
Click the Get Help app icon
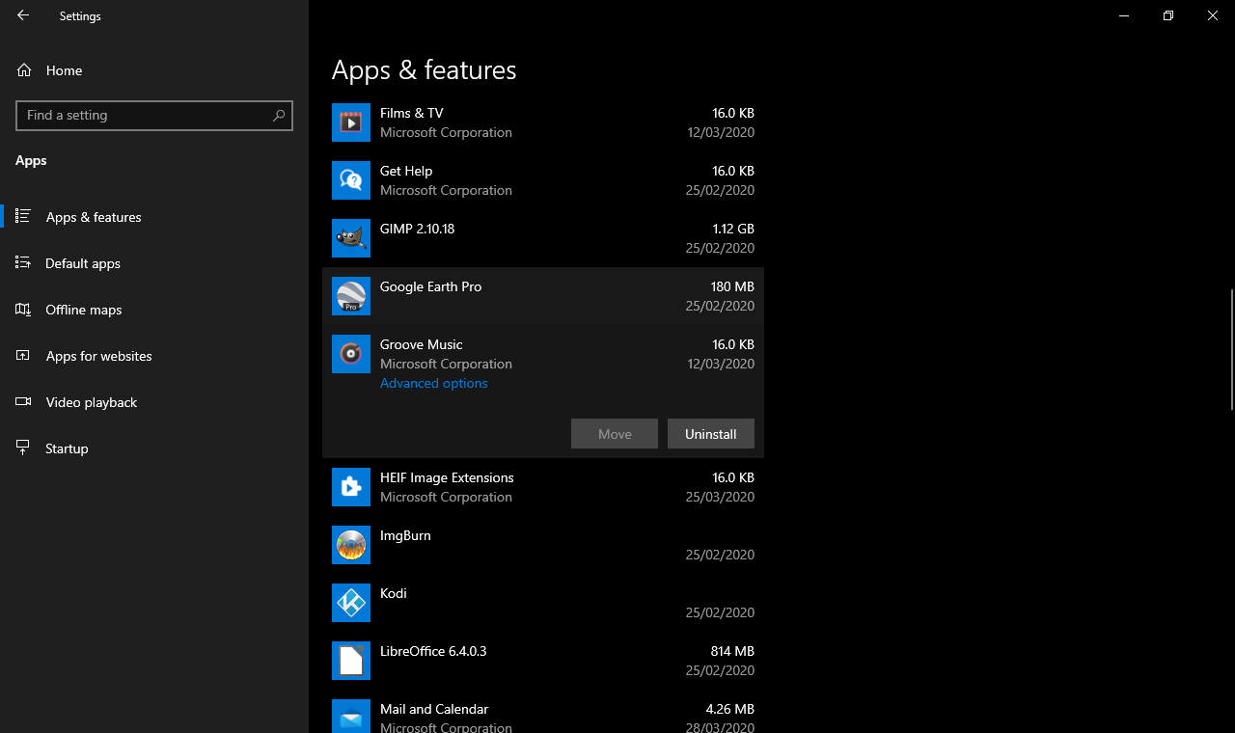(351, 180)
